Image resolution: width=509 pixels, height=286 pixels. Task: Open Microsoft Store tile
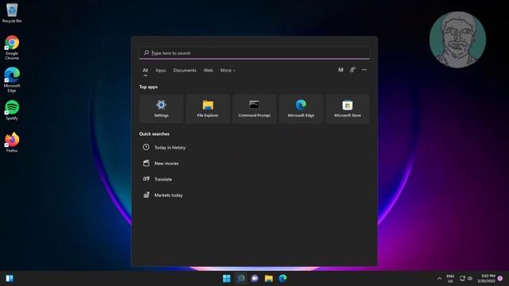coord(348,109)
